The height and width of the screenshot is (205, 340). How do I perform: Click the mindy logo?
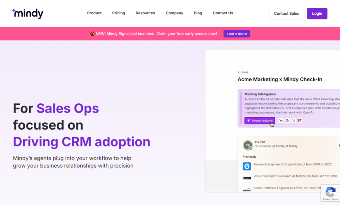pos(28,14)
